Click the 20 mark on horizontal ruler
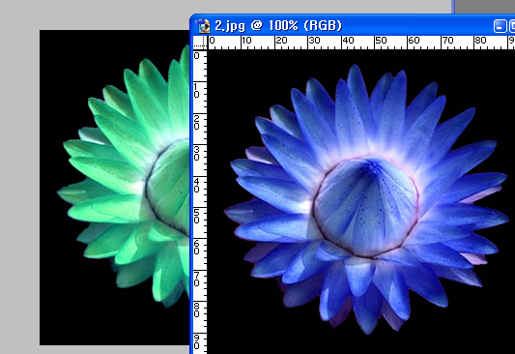This screenshot has width=515, height=354. tap(281, 41)
